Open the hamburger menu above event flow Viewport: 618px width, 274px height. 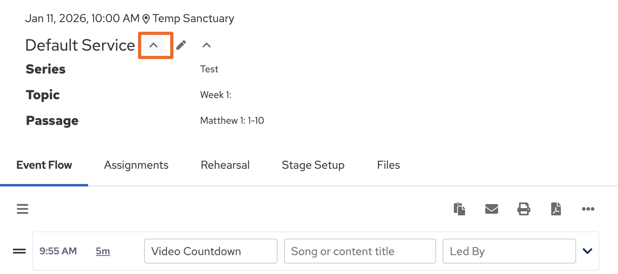click(x=23, y=209)
